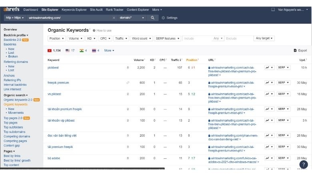This screenshot has width=312, height=176.
Task: Open Backlinks 2.0 in sidebar
Action: coord(12,40)
